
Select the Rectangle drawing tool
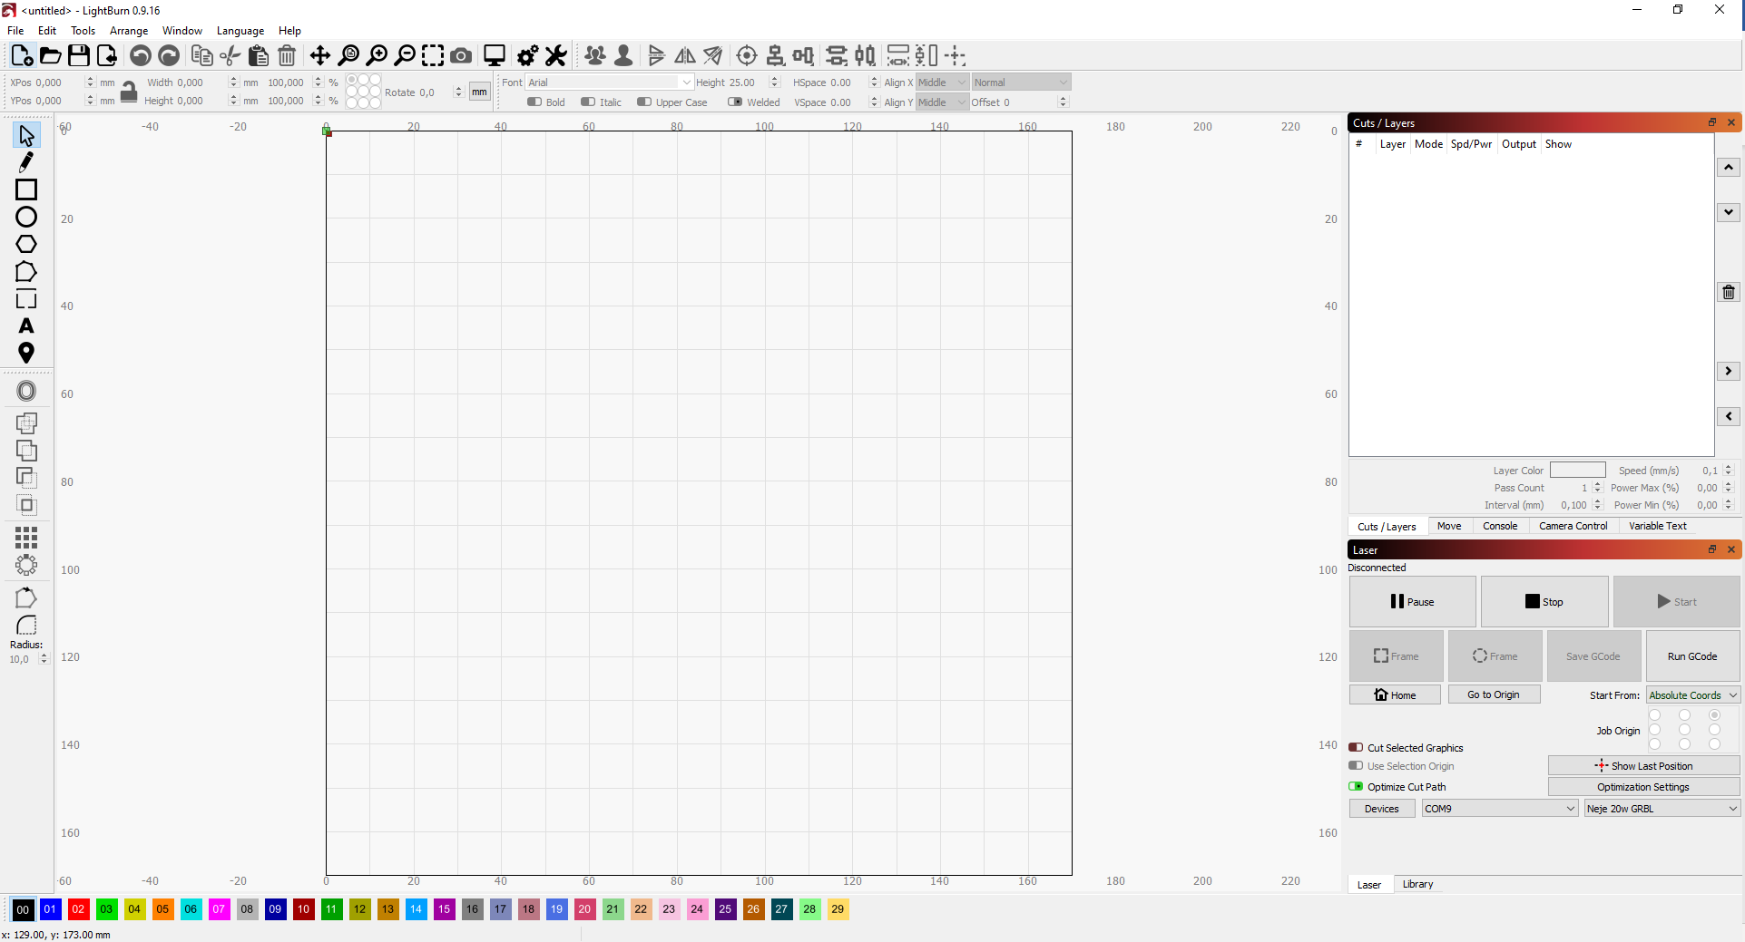click(25, 189)
